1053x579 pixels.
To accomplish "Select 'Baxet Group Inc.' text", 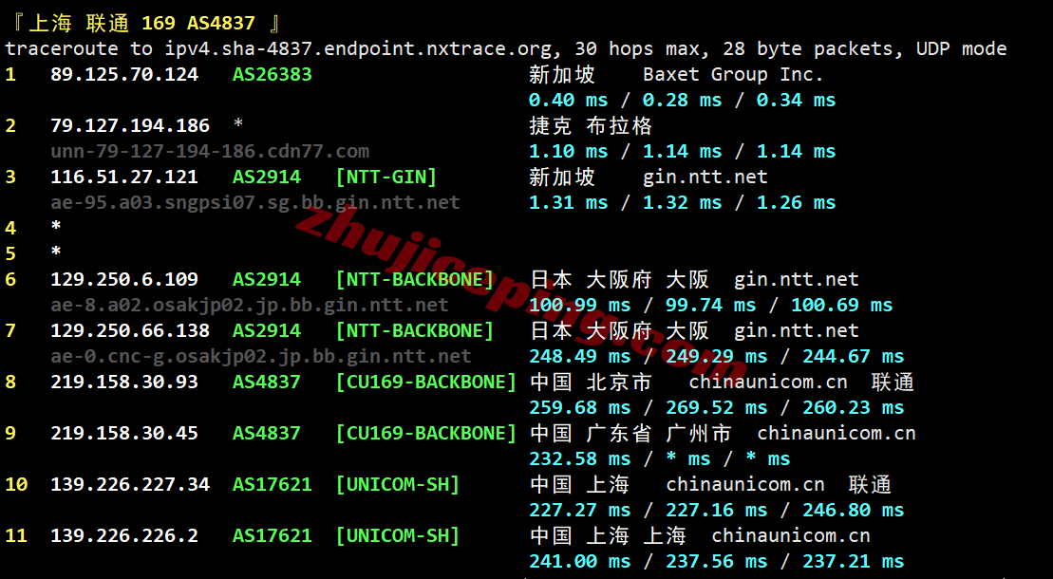I will coord(733,74).
